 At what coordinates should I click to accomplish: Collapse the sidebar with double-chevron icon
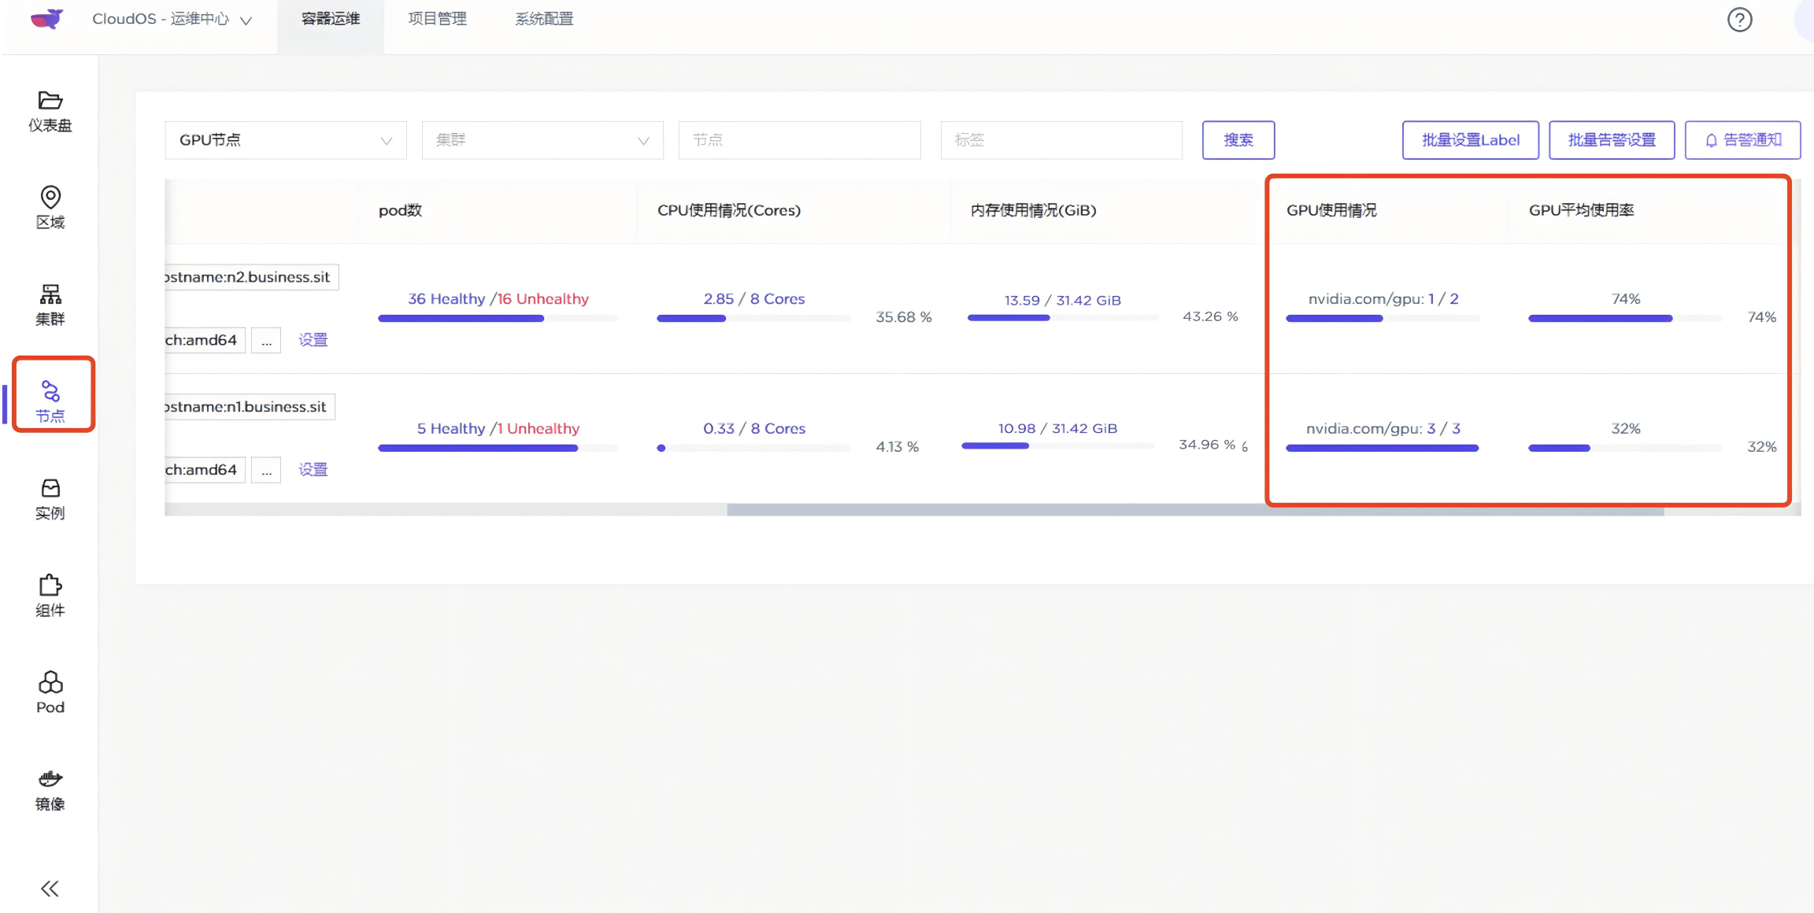click(50, 889)
